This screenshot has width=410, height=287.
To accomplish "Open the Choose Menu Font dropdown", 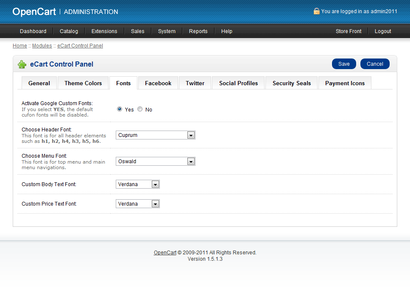I will coord(155,161).
